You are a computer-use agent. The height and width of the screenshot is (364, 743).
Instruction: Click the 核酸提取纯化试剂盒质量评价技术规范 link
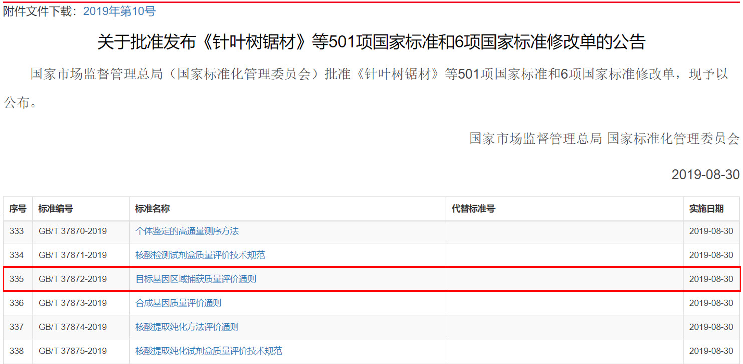[208, 351]
